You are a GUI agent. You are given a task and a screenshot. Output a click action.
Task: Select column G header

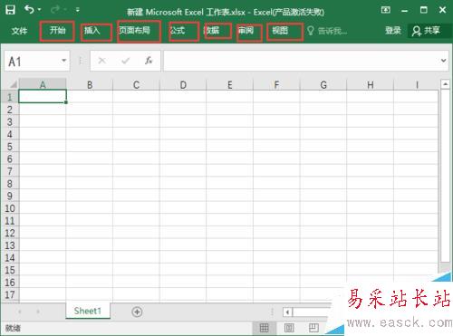click(323, 84)
